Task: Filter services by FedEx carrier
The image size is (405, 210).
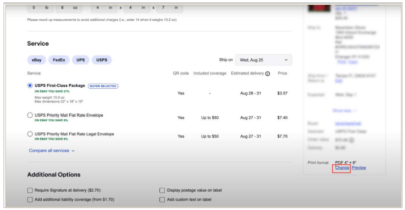Action: (x=59, y=60)
